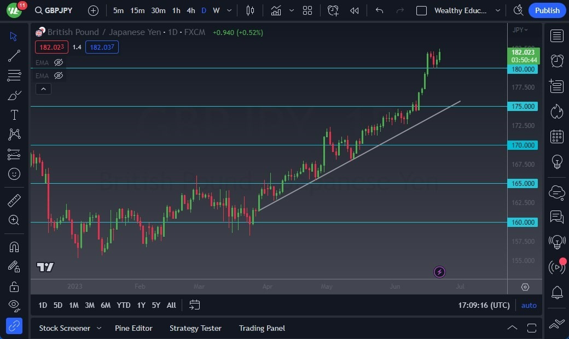Image resolution: width=569 pixels, height=339 pixels.
Task: Open the alerts clock panel
Action: pyautogui.click(x=556, y=60)
